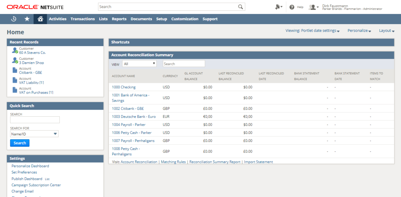This screenshot has width=401, height=197.
Task: Open Set Preferences in Settings
Action: 24,172
